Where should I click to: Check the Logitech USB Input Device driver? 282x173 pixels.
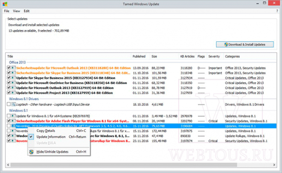point(8,104)
